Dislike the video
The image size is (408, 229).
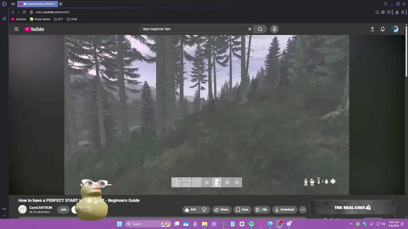coord(204,210)
